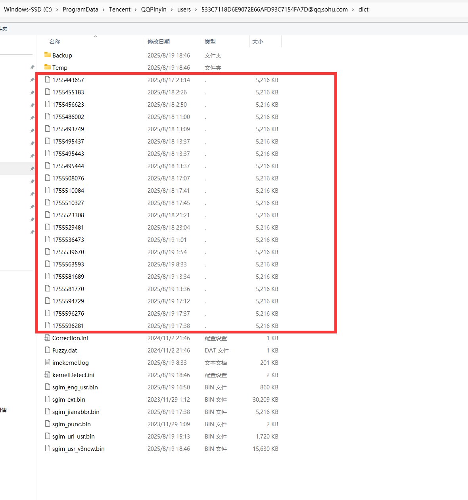Image resolution: width=468 pixels, height=500 pixels.
Task: Open the Backup folder icon
Action: pos(48,55)
